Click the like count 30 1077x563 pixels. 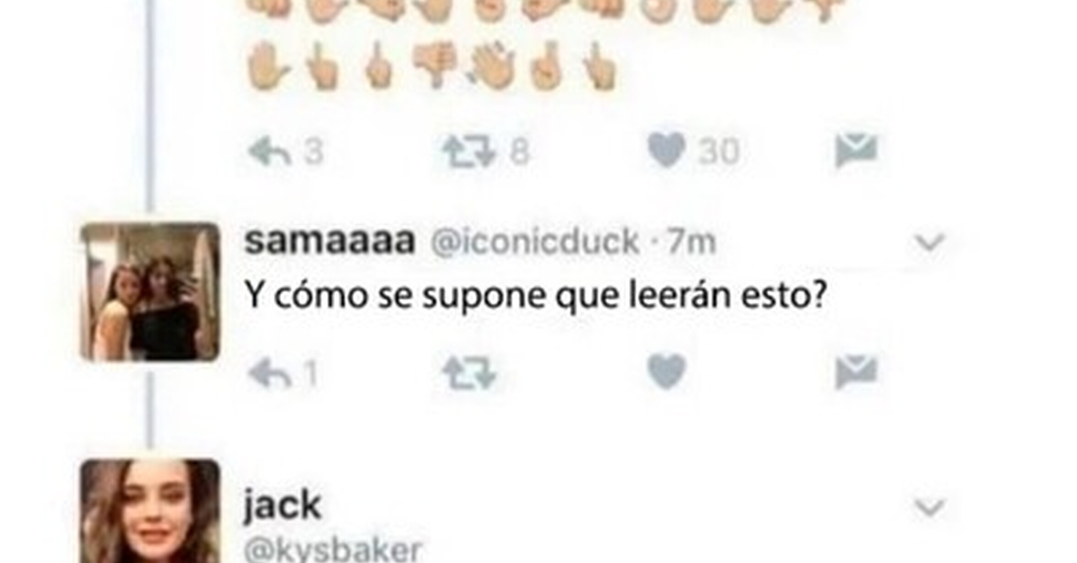click(719, 152)
